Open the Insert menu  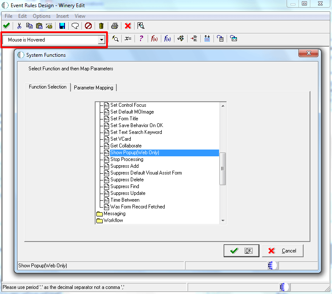pos(62,16)
